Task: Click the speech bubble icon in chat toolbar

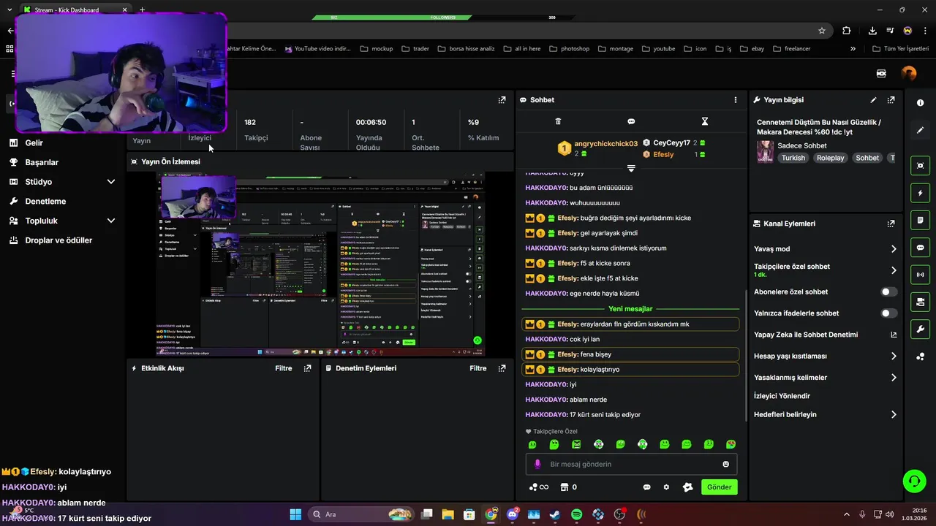Action: tap(631, 121)
